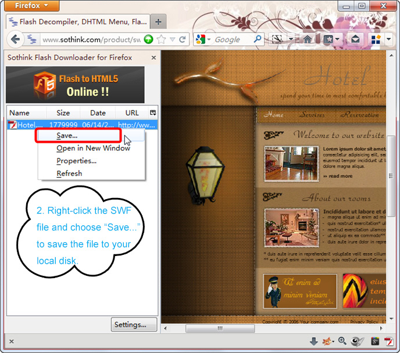The width and height of the screenshot is (400, 353).
Task: Click the horizontal scrollbar's right arrow
Action: pyautogui.click(x=381, y=328)
